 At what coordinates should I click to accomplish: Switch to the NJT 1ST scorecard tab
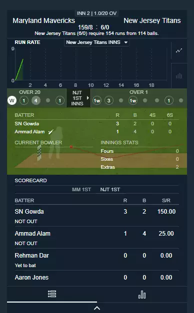[110, 189]
